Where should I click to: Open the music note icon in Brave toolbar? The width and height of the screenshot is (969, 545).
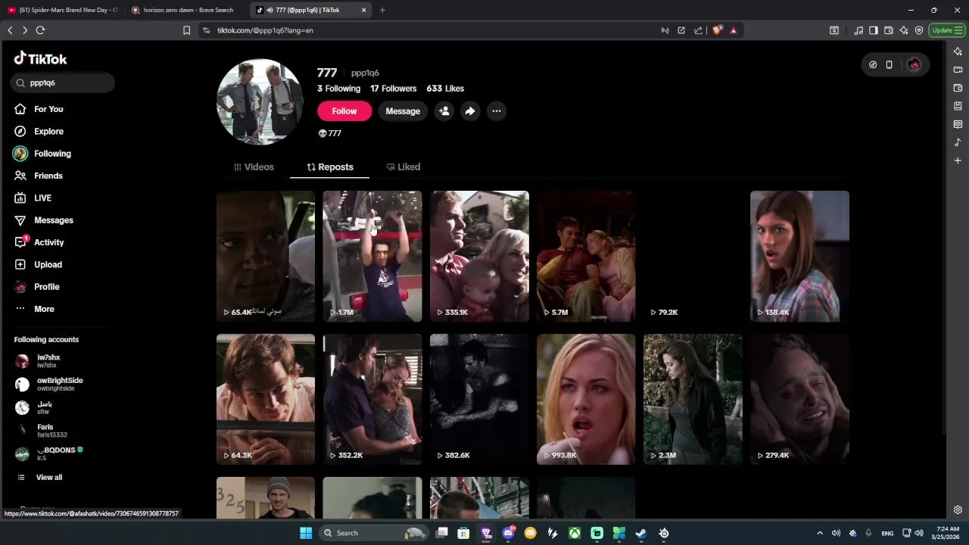pyautogui.click(x=858, y=30)
